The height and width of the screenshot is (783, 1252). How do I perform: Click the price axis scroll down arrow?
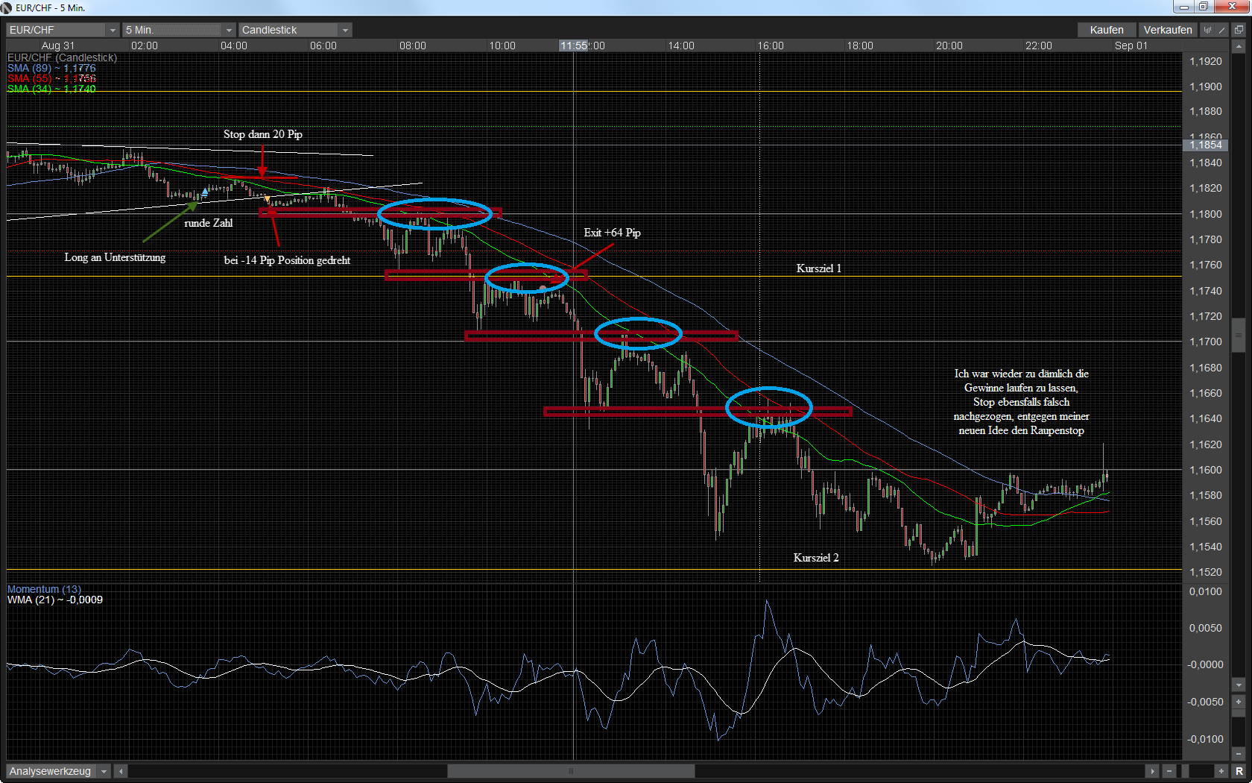1239,685
